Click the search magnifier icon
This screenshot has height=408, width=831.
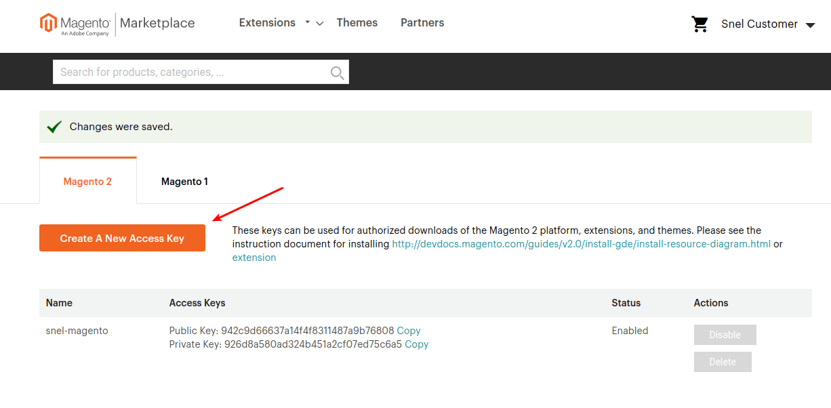tap(337, 73)
